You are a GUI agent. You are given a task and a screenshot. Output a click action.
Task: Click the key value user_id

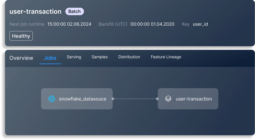tap(200, 24)
